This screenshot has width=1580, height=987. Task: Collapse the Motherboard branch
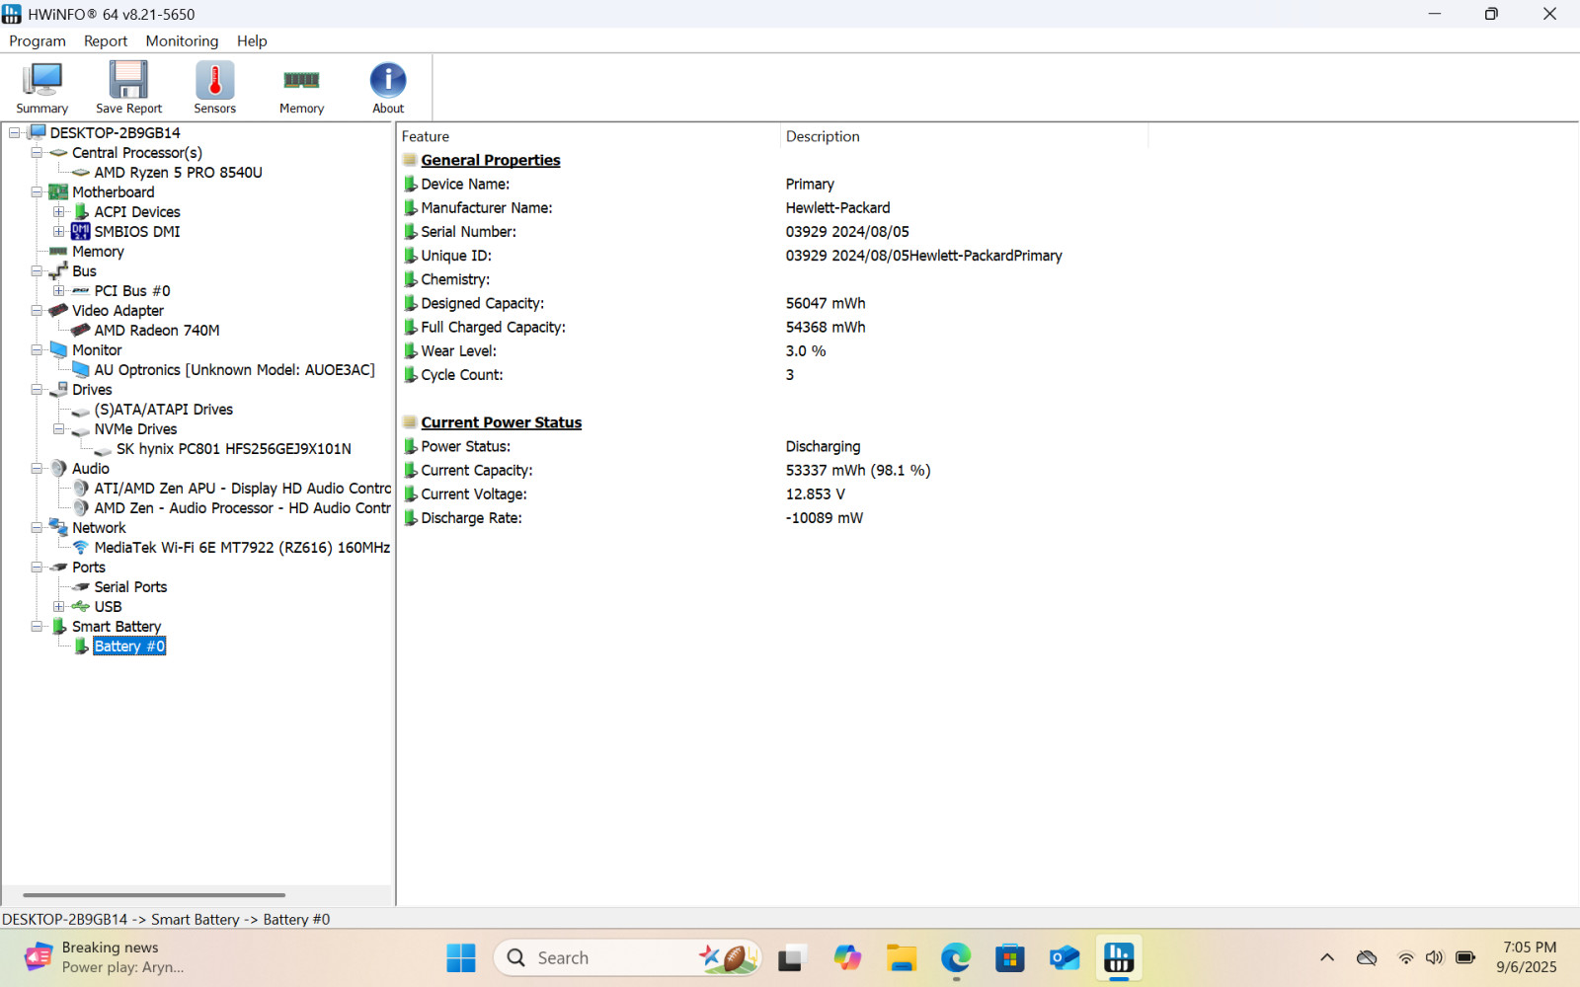(37, 191)
